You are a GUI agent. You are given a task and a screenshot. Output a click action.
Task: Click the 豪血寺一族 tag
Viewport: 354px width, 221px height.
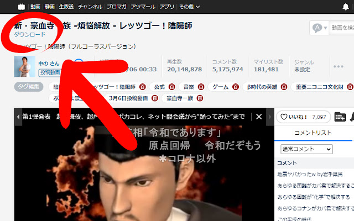(x=174, y=98)
